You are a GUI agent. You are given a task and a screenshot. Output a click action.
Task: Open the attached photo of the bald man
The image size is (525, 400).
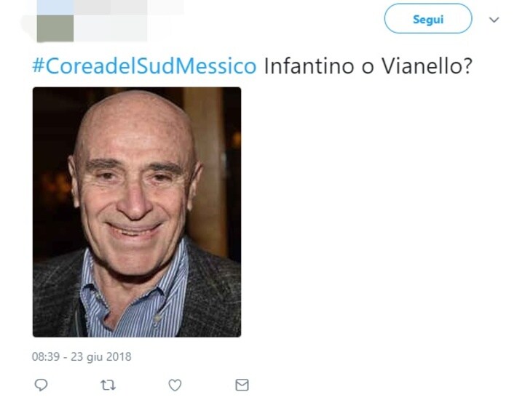(x=137, y=212)
